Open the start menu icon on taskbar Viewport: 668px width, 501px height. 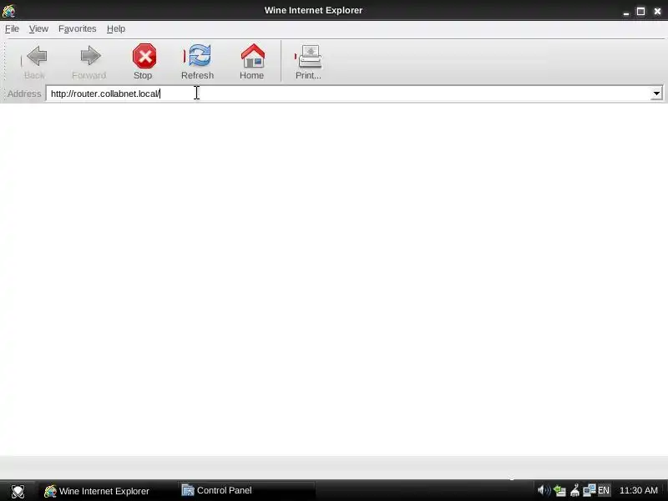18,491
